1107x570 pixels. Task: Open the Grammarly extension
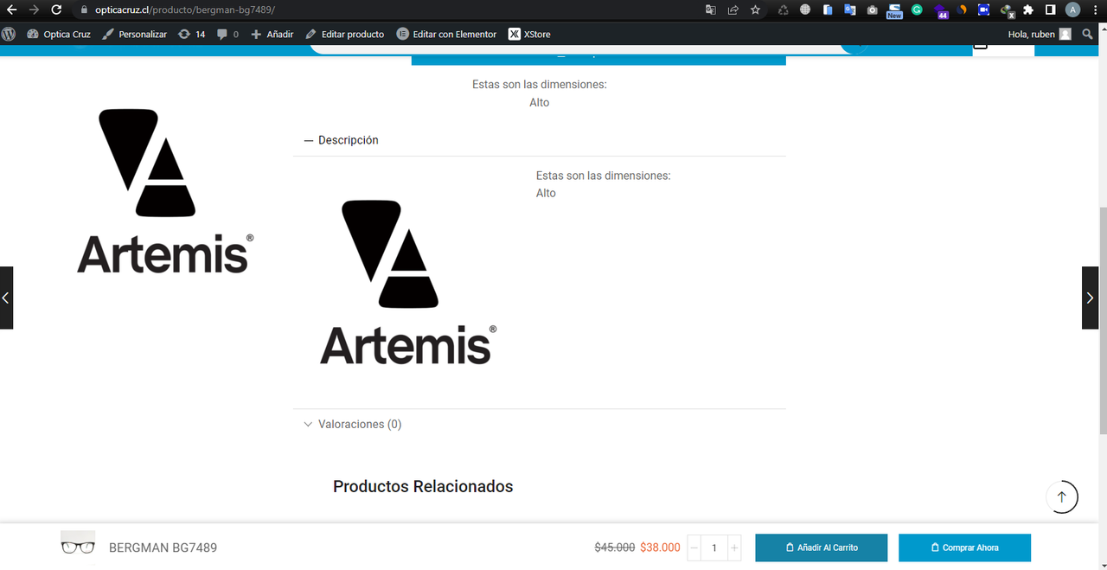pyautogui.click(x=917, y=10)
